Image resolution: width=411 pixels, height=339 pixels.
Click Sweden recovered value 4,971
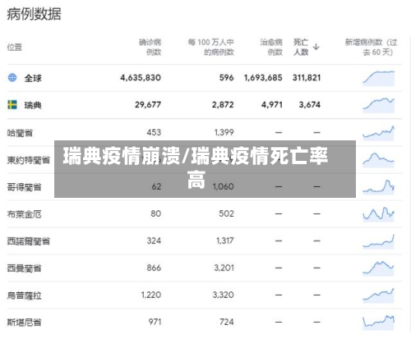(x=272, y=105)
